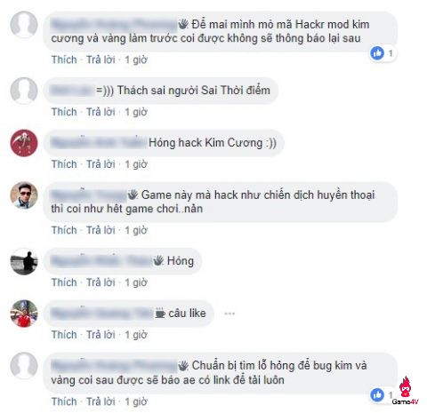Click the silhouette avatar beside the 'Hóng' comment
The image size is (427, 413).
coord(24,261)
